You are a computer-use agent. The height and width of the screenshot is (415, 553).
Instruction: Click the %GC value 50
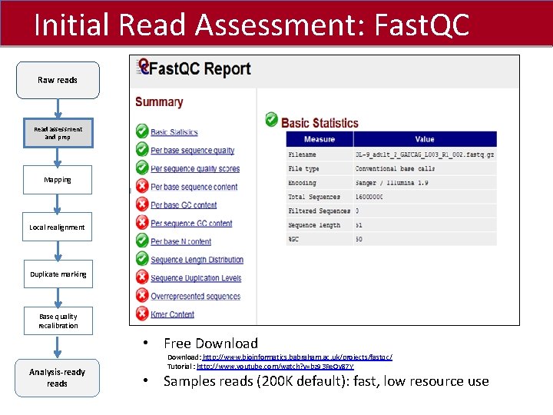click(x=359, y=239)
